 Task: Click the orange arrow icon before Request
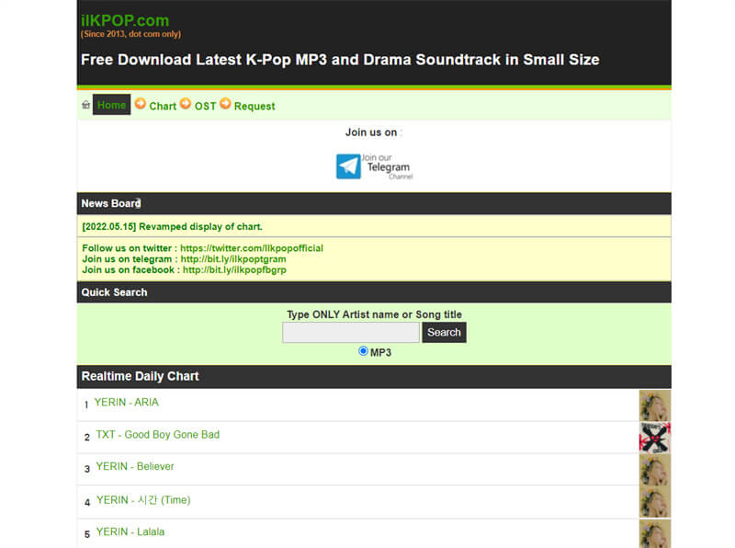pos(225,103)
